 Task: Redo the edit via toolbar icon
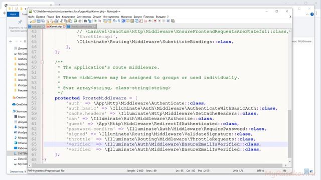coord(80,21)
